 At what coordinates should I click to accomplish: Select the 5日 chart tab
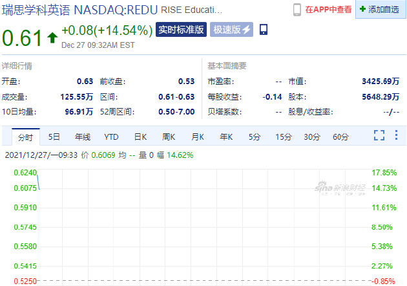pos(54,137)
